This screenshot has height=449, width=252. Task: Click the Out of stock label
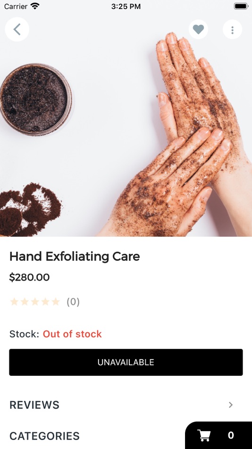click(72, 334)
